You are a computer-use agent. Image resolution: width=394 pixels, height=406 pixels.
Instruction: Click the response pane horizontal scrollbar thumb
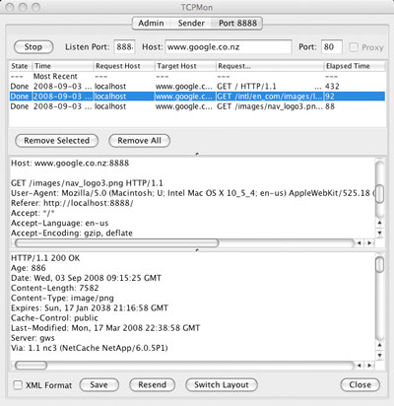point(32,366)
